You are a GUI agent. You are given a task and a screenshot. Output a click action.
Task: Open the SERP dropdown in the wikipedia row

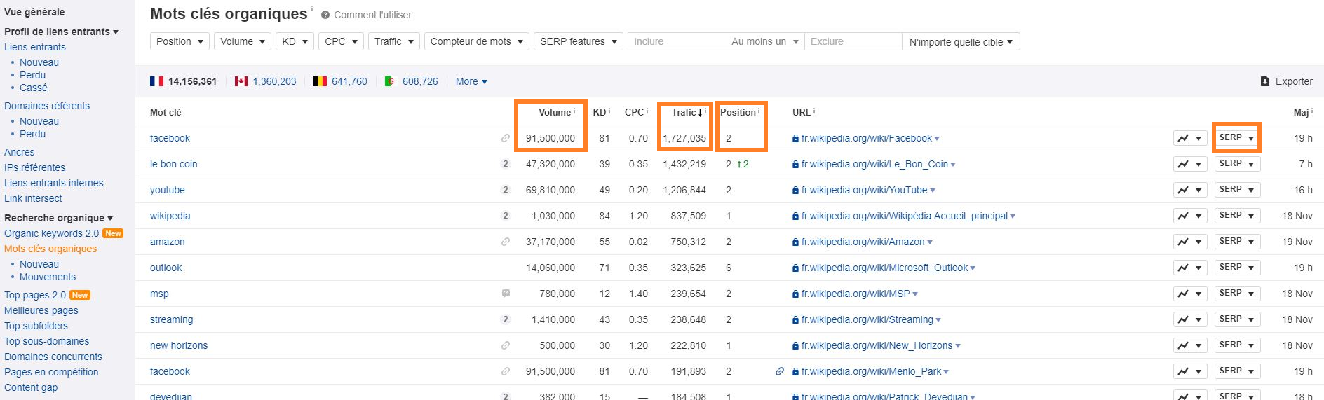[1237, 216]
